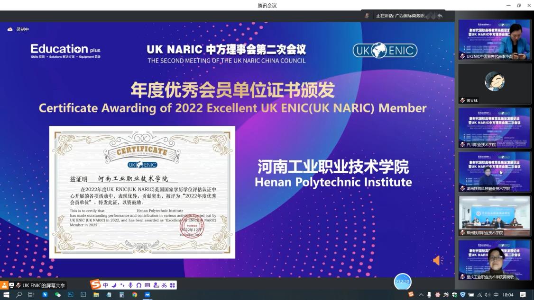Click the recording cloud icon
This screenshot has height=300, width=534.
pyautogui.click(x=10, y=29)
